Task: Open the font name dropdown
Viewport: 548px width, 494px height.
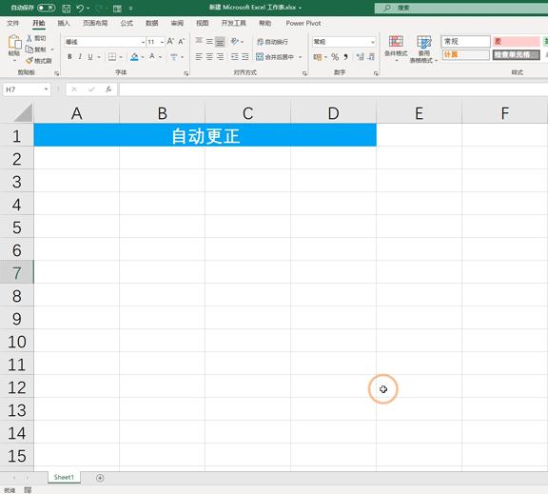Action: [143, 42]
